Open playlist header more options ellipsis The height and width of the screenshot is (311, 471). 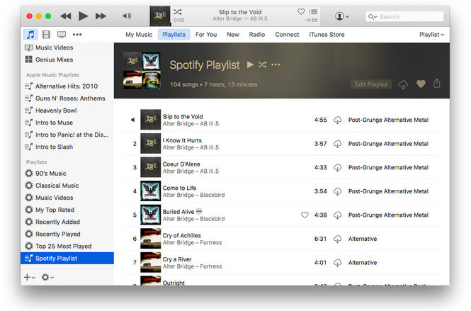point(276,64)
